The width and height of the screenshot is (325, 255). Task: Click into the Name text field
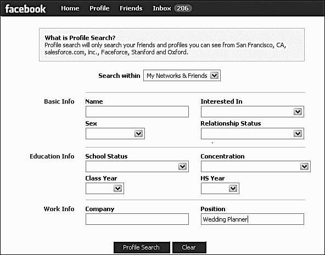click(137, 111)
